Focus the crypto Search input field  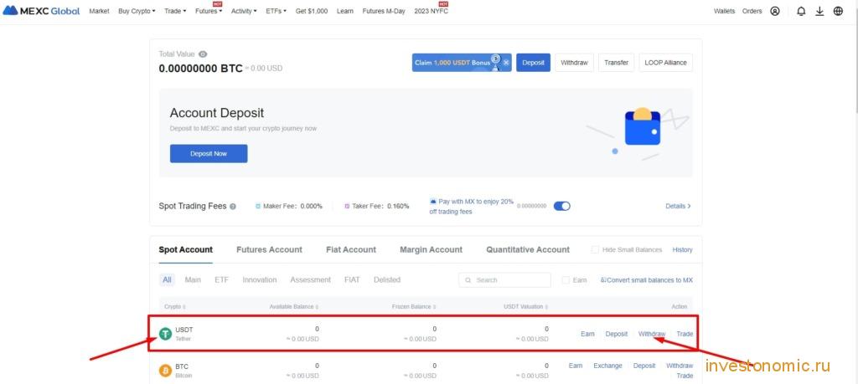pos(504,280)
